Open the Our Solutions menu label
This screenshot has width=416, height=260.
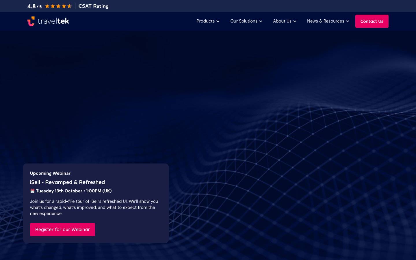[244, 21]
